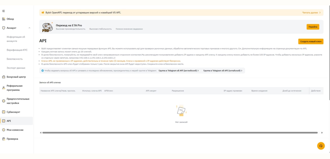Viewport: 330px width, 159px height.
Task: Collapse the sidebar with hamburger icon
Action: (x=4, y=11)
